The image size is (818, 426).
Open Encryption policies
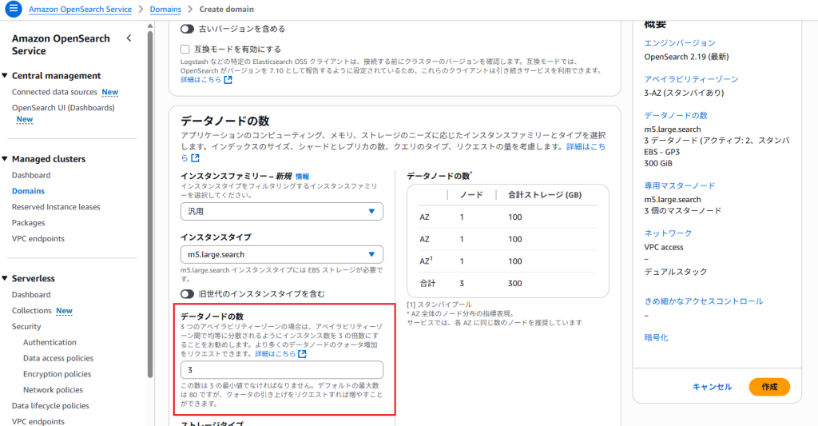(57, 374)
